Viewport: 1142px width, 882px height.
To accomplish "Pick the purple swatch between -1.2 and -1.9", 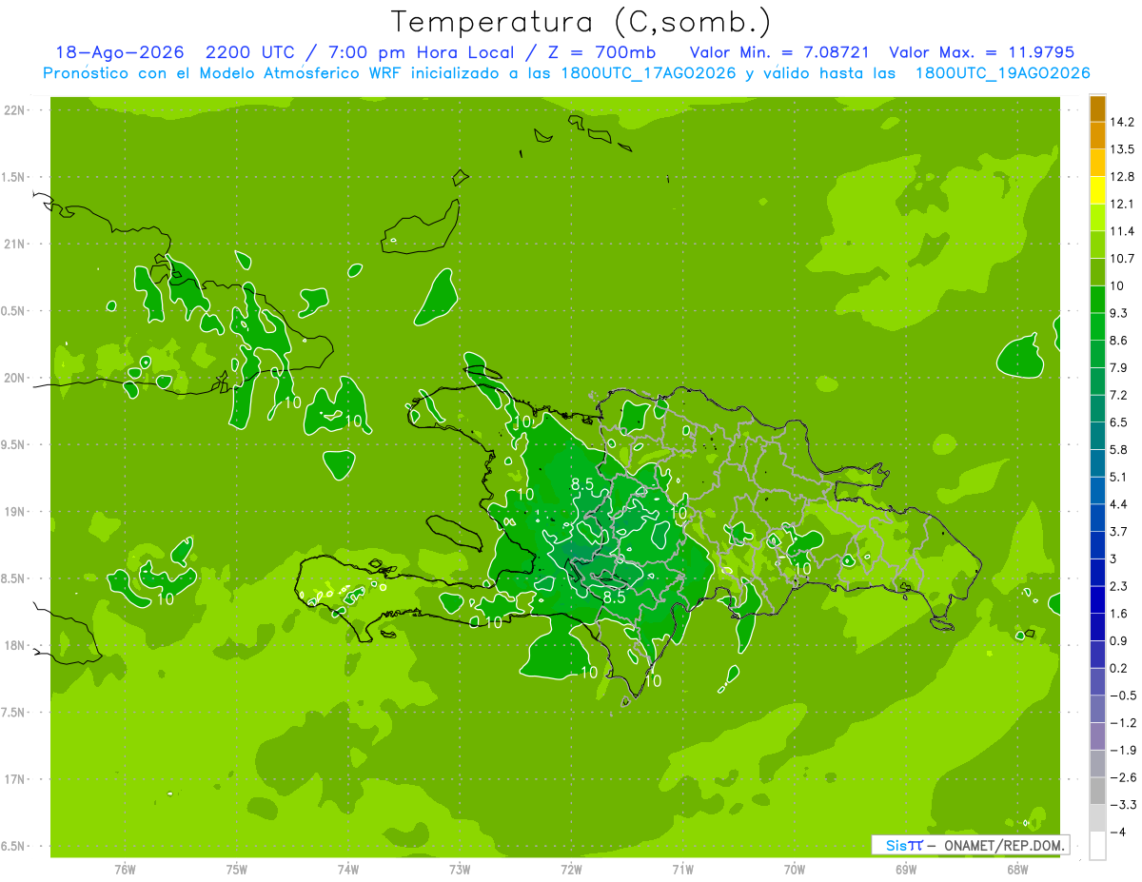I will click(1097, 736).
